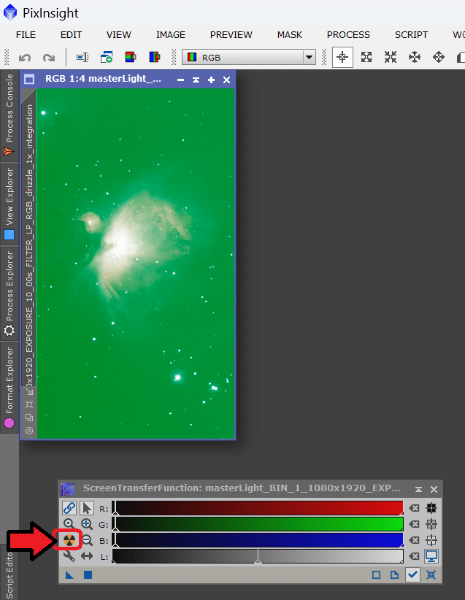Image resolution: width=465 pixels, height=600 pixels.
Task: Reset the G channel in STF
Action: (x=414, y=524)
